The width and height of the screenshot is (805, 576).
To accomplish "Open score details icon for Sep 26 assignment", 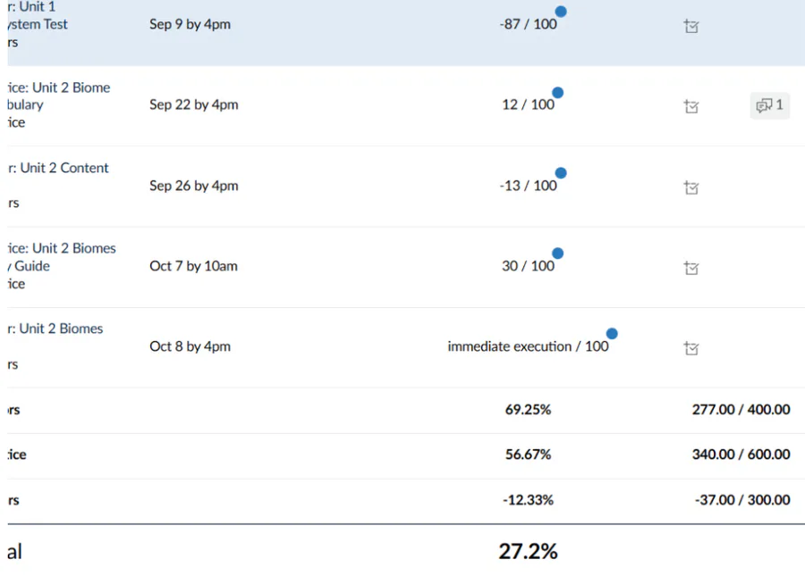I will point(691,188).
